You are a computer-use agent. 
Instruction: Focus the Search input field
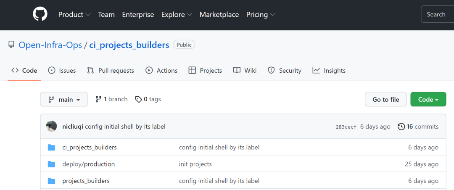437,15
